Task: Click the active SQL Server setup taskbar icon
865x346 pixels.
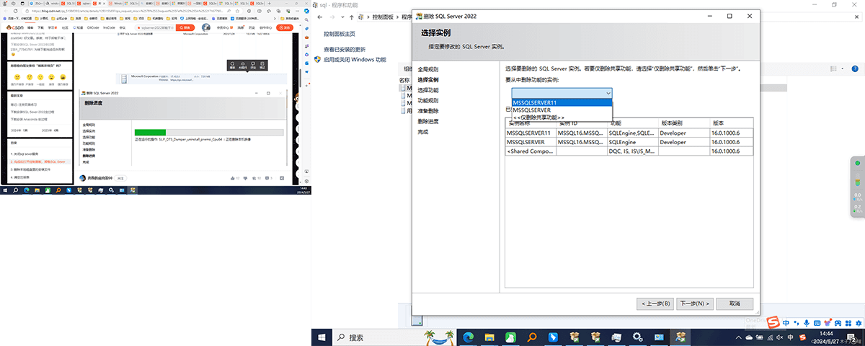Action: [679, 337]
